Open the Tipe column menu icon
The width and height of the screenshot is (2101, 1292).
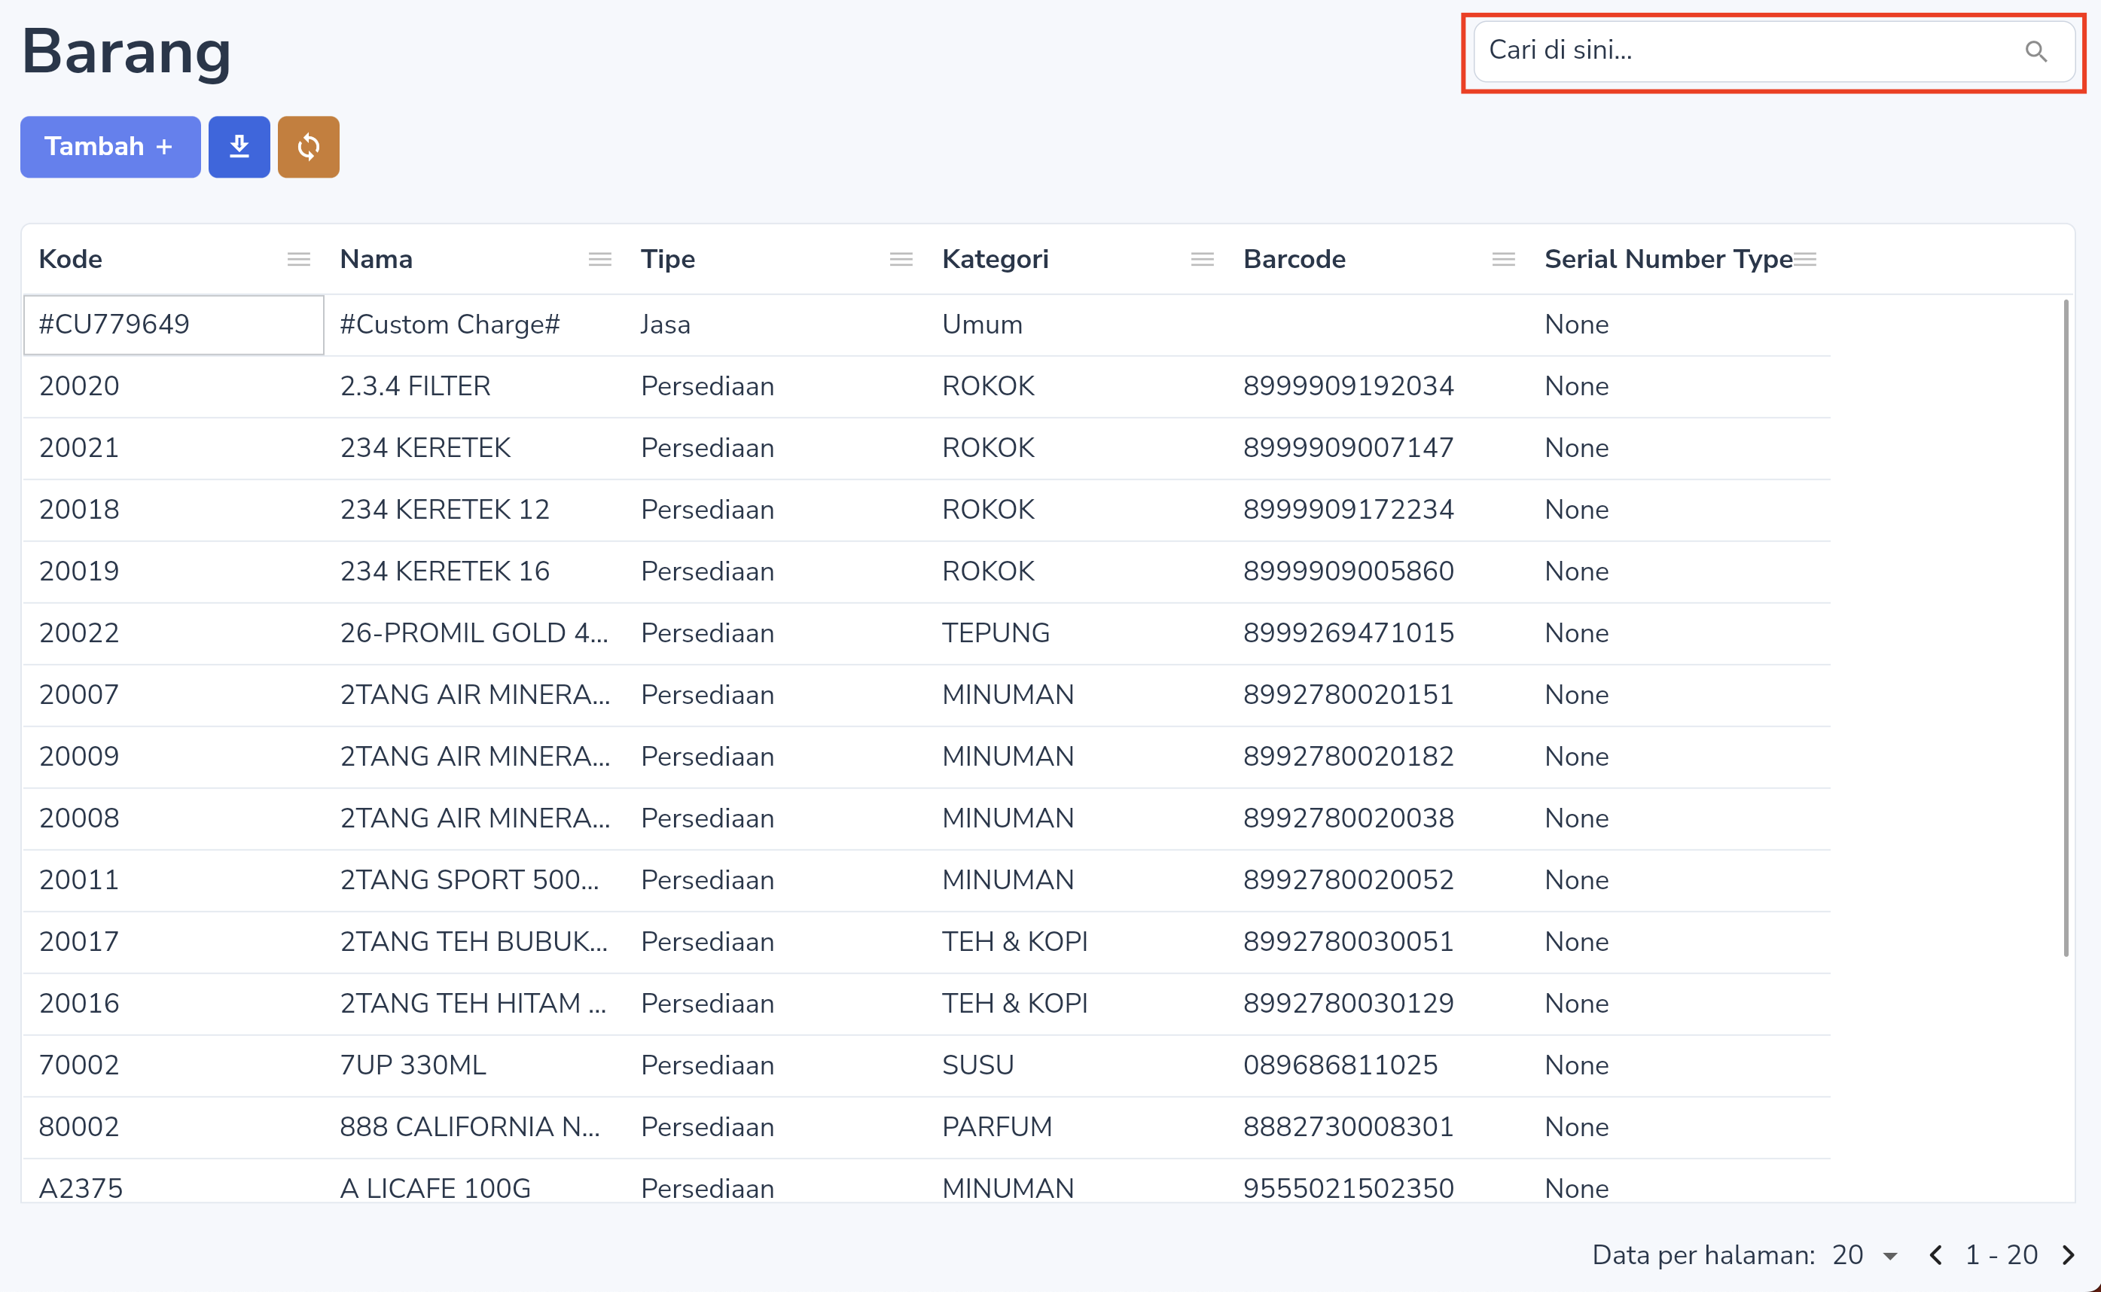pyautogui.click(x=901, y=259)
